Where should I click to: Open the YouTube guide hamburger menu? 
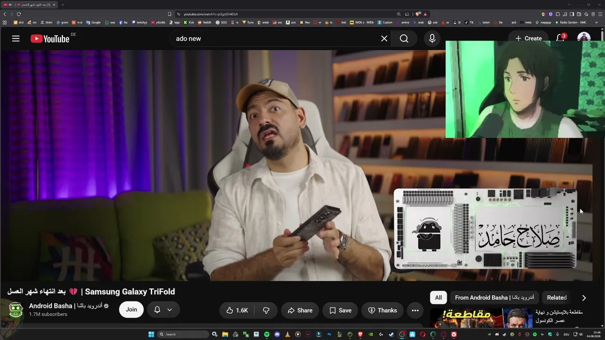tap(16, 39)
